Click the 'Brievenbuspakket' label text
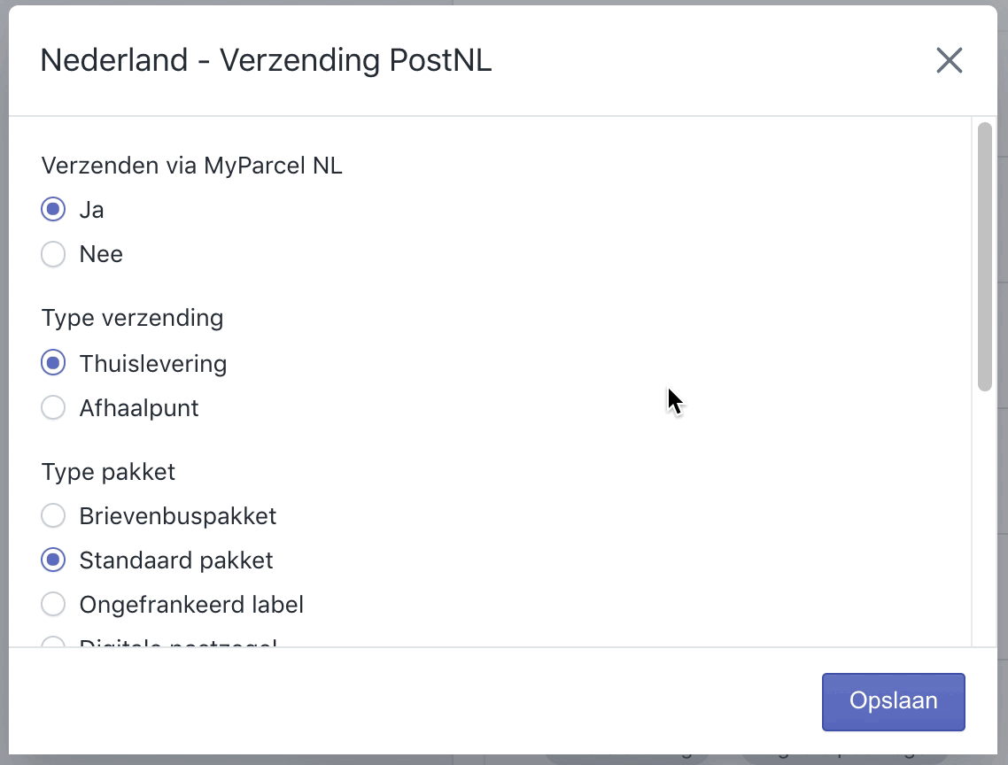1008x765 pixels. point(178,516)
